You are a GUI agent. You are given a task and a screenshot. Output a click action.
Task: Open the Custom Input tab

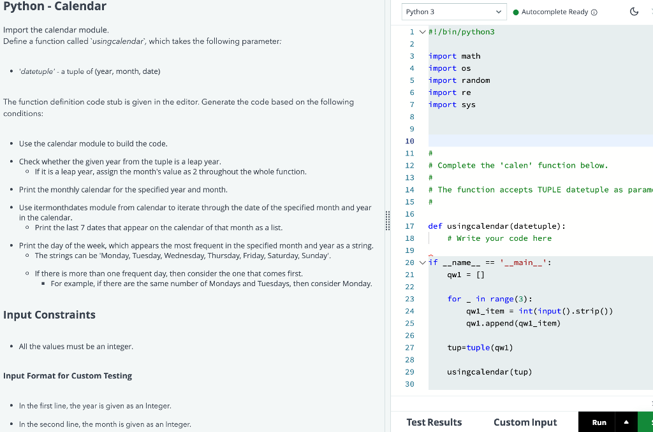[525, 422]
